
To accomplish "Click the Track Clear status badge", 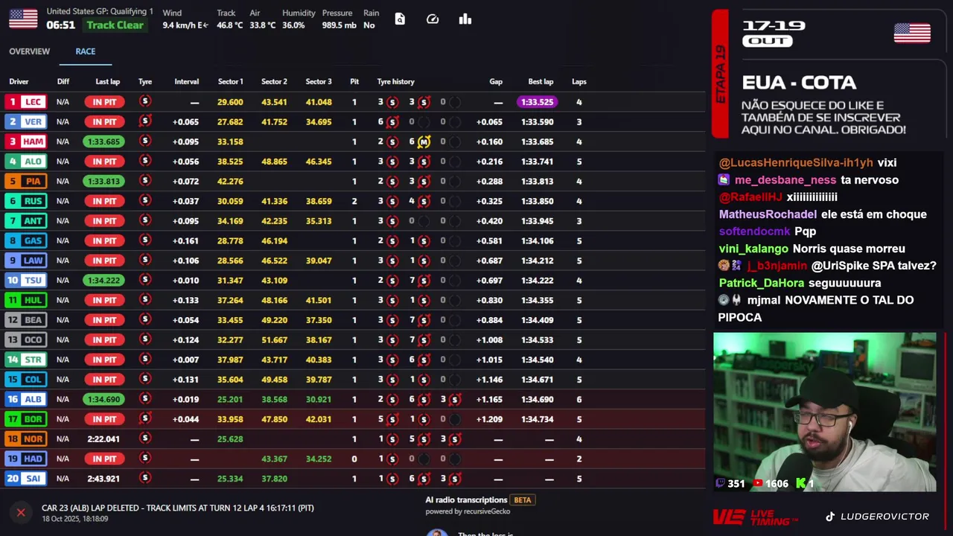I will [115, 25].
